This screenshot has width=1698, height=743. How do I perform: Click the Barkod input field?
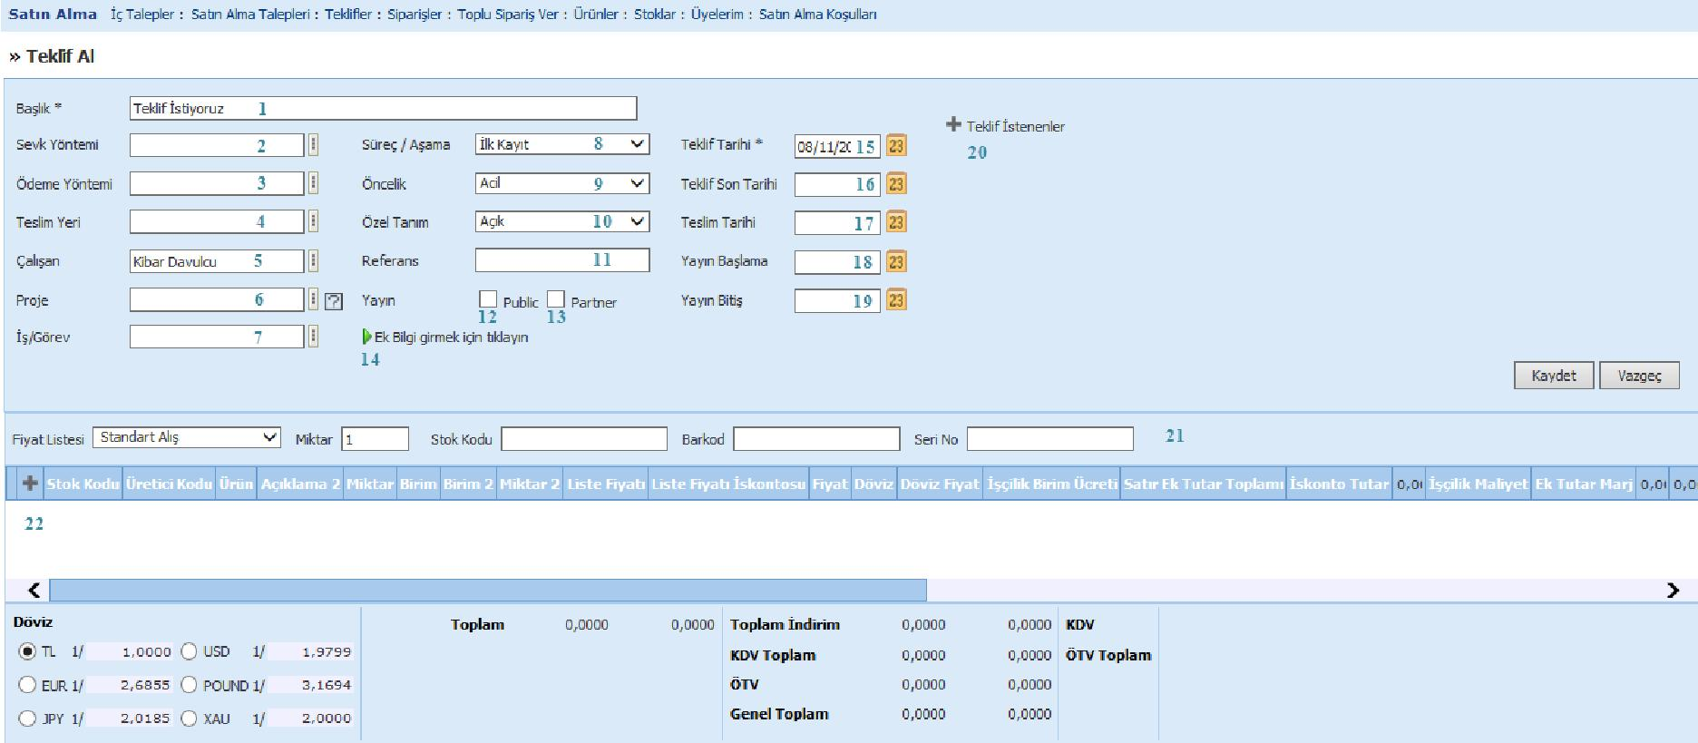(816, 439)
